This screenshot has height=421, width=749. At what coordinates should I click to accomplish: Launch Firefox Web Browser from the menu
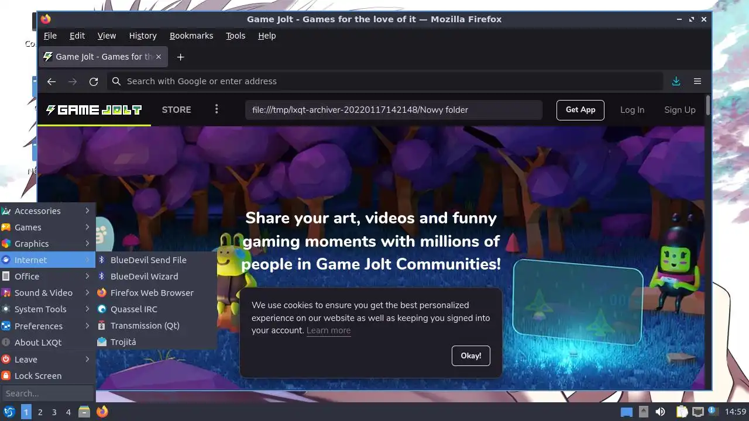coord(156,293)
